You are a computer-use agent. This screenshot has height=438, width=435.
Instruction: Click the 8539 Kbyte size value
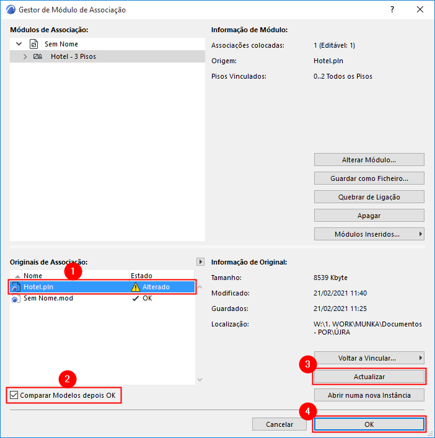click(x=330, y=278)
